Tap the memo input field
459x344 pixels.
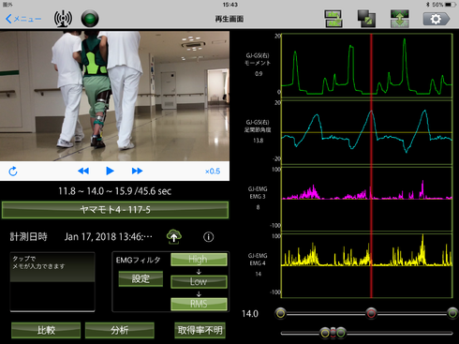52,281
